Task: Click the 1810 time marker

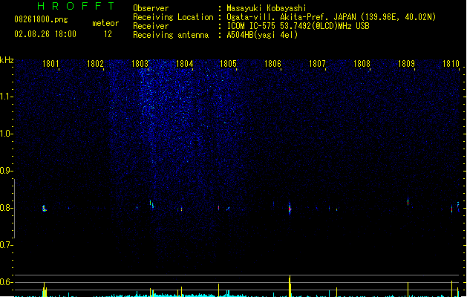Action: point(451,64)
